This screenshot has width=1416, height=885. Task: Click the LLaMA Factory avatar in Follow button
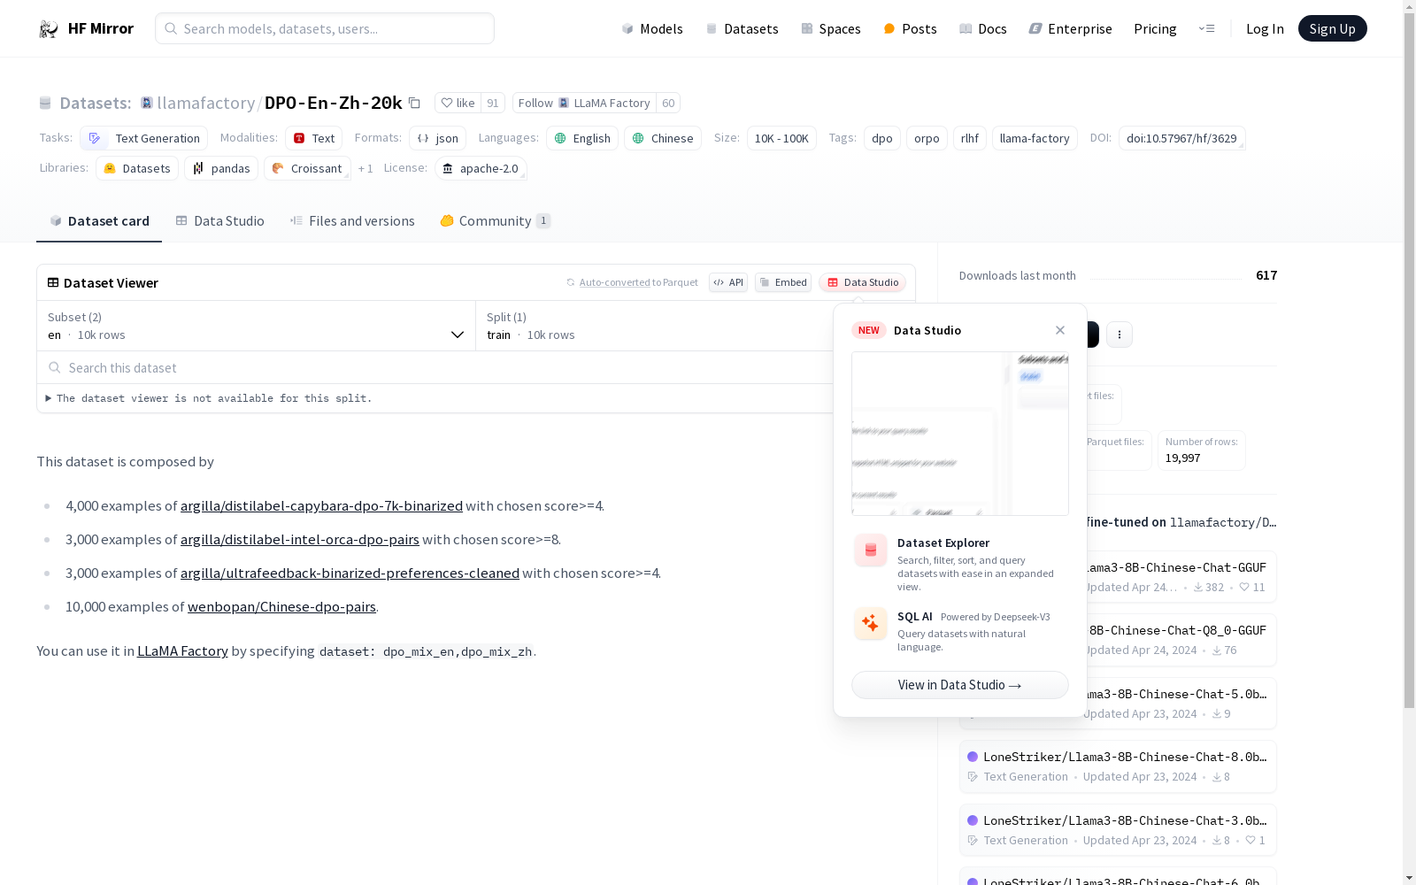[564, 103]
